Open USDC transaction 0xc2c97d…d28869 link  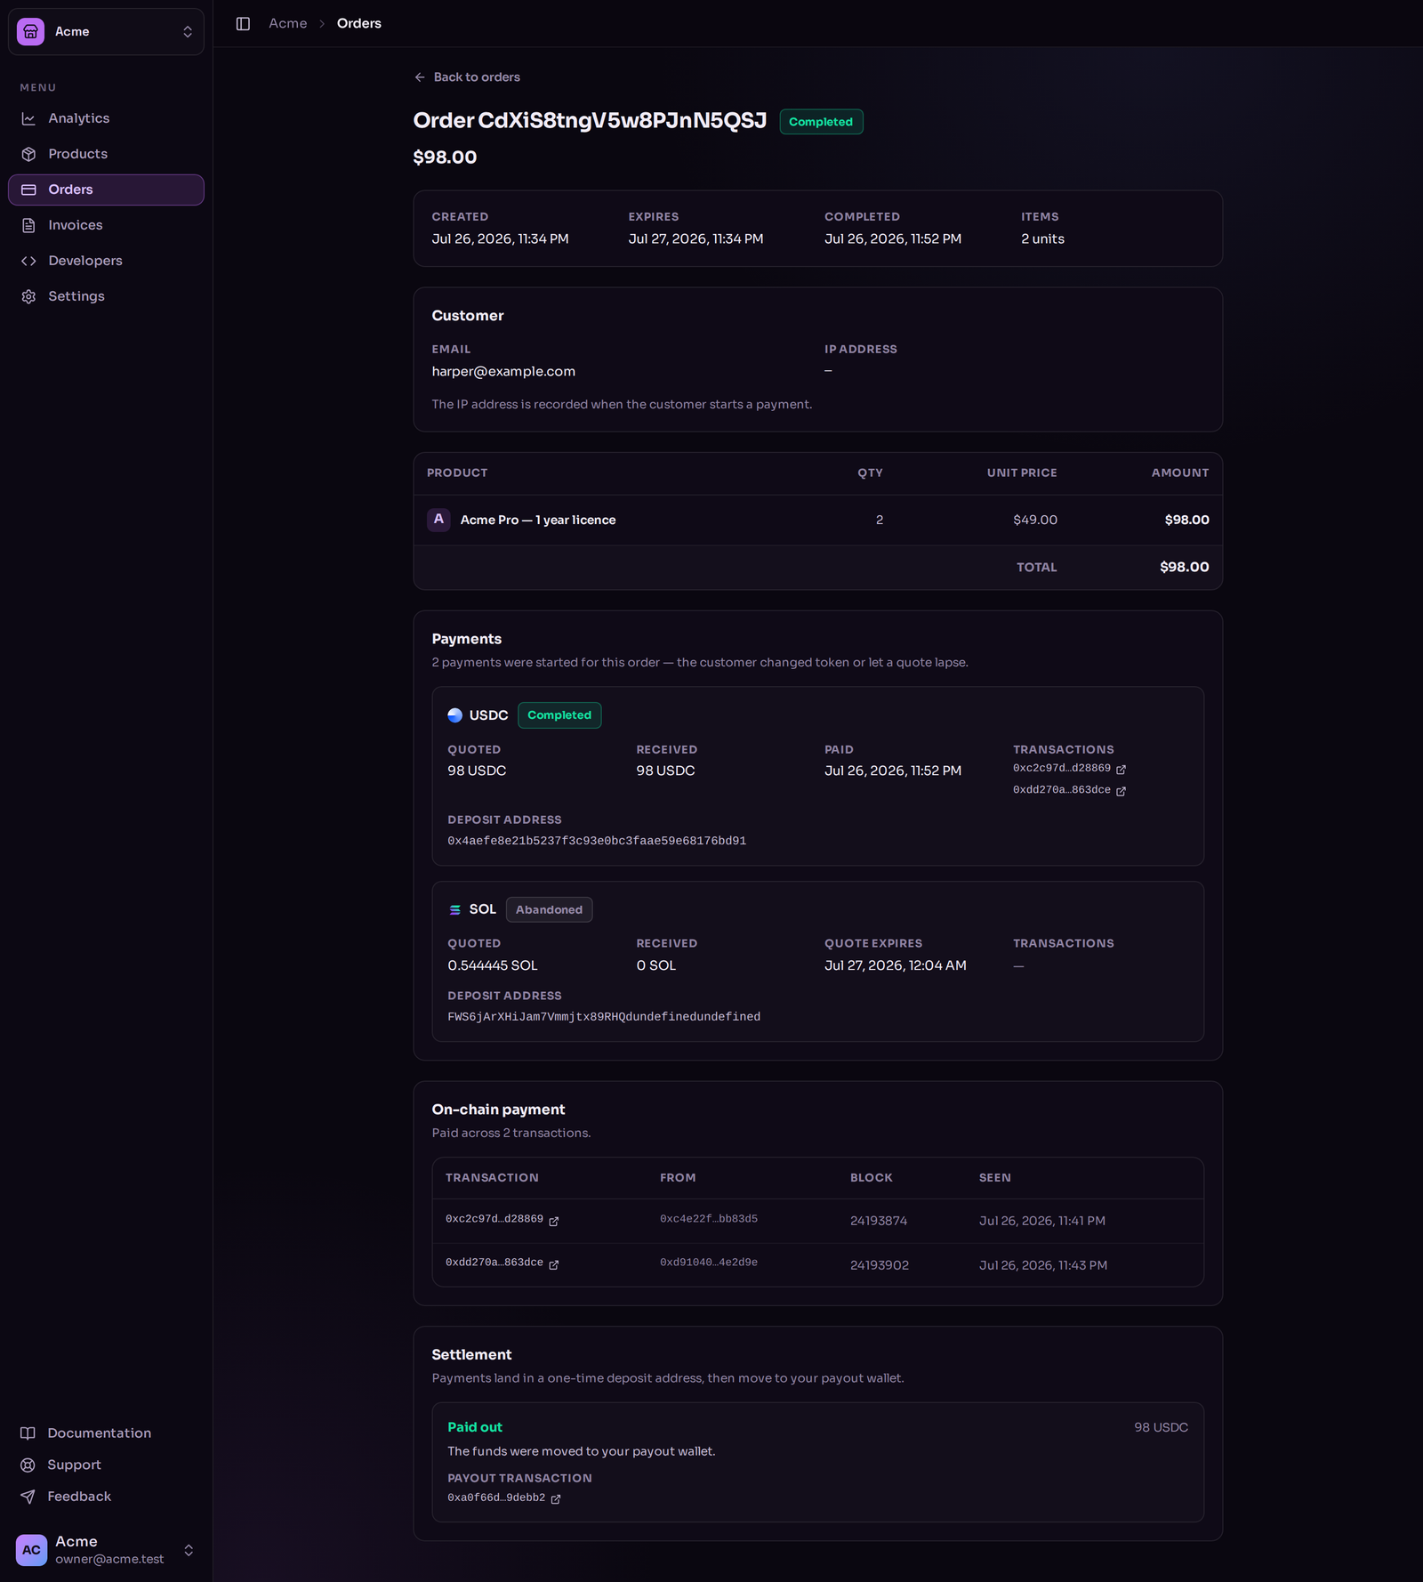[x=1062, y=768]
